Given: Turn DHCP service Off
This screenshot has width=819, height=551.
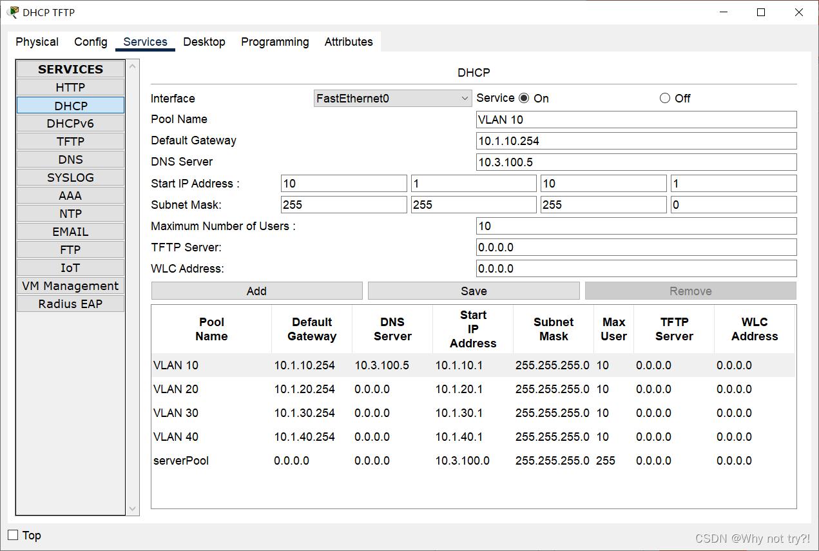Looking at the screenshot, I should (x=665, y=98).
